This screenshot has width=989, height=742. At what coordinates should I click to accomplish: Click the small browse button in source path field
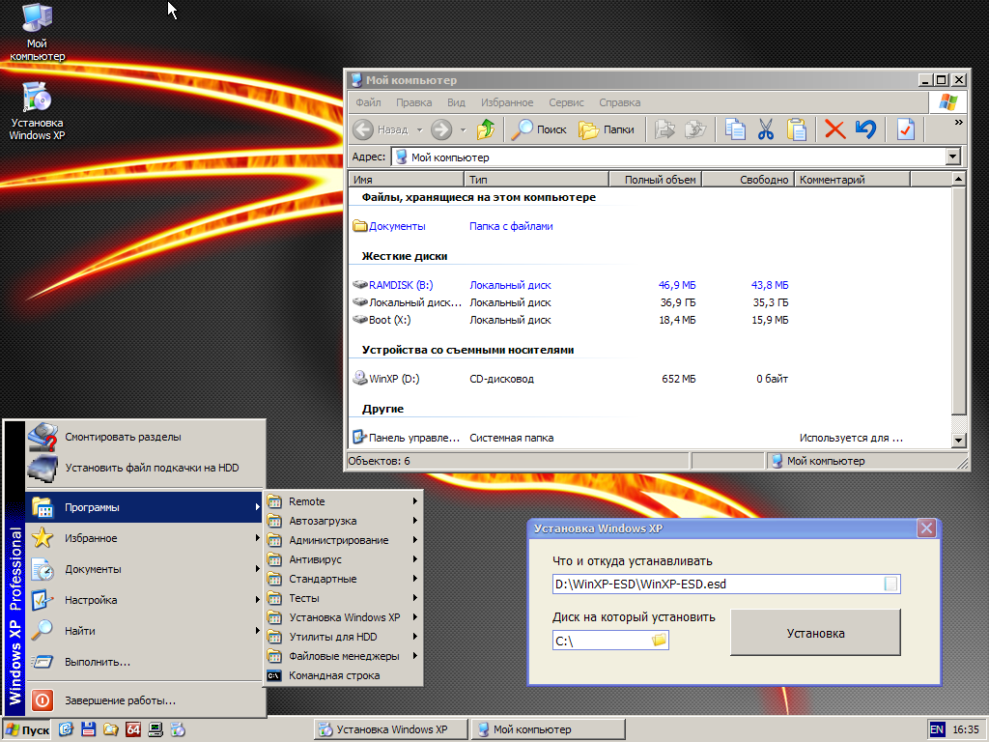(890, 584)
